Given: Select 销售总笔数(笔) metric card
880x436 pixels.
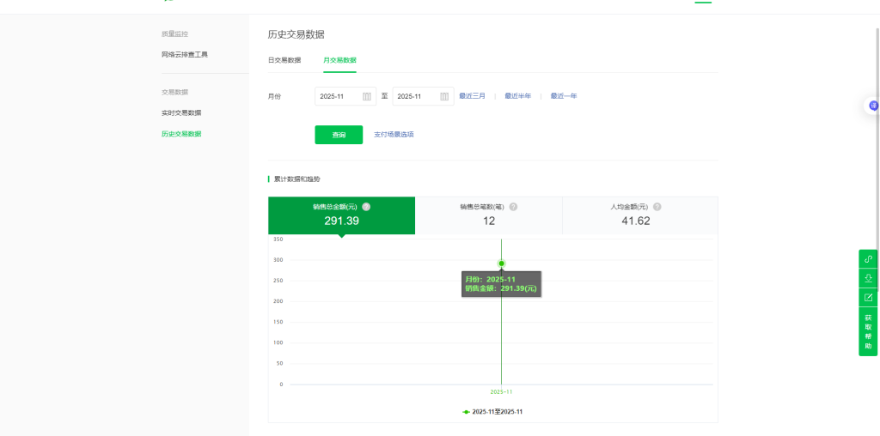Looking at the screenshot, I should (489, 215).
